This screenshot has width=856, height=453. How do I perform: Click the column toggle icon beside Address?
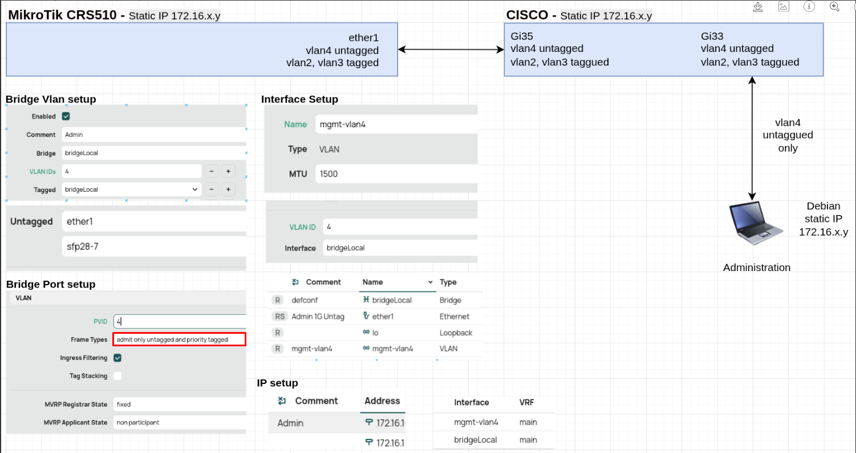281,401
